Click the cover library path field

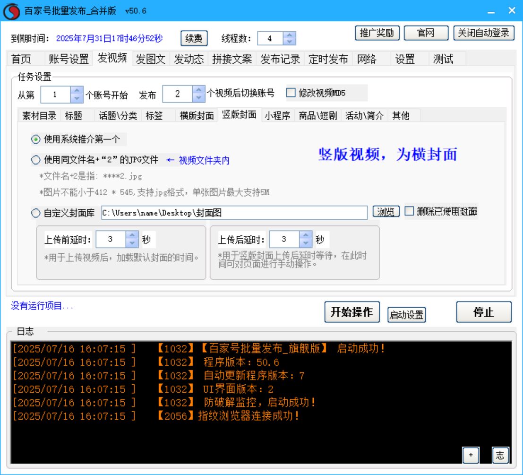(x=234, y=213)
